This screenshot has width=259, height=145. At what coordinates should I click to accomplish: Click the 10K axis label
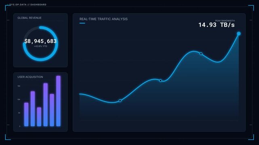tap(19, 99)
